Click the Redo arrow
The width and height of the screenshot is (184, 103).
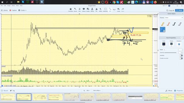[x=123, y=10]
